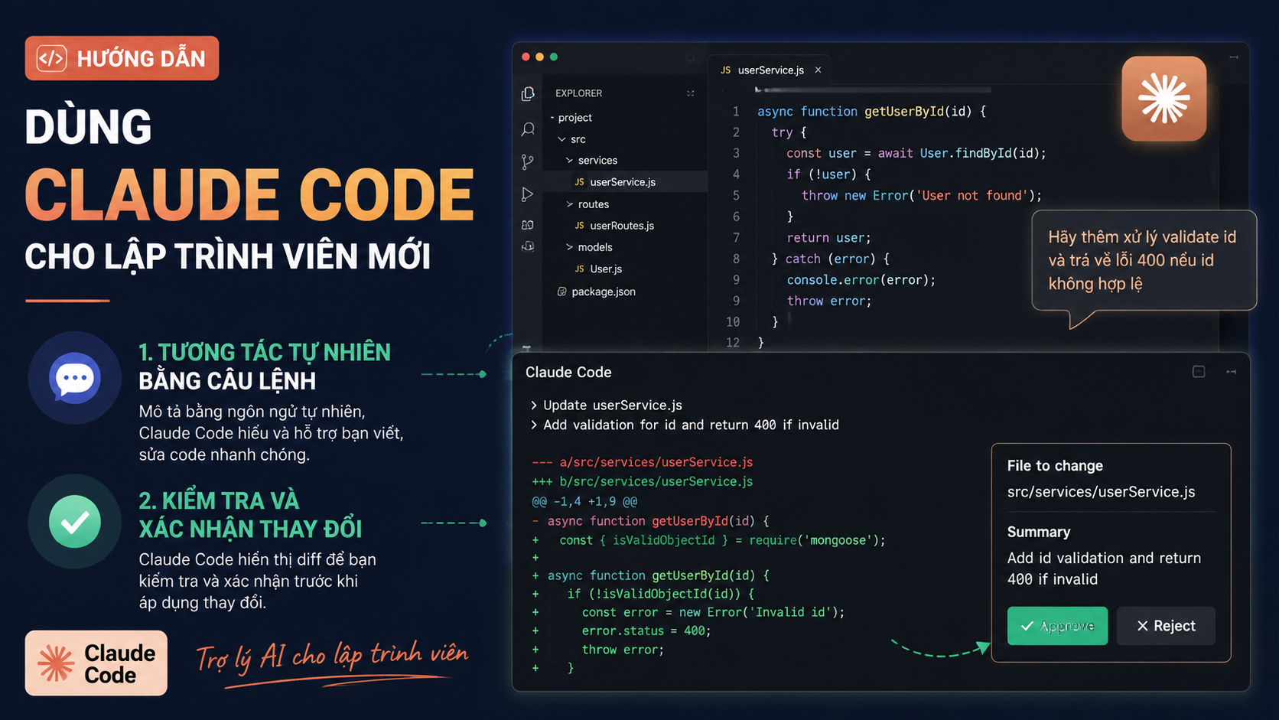Reject the proposed change
This screenshot has height=720, width=1279.
click(1166, 626)
